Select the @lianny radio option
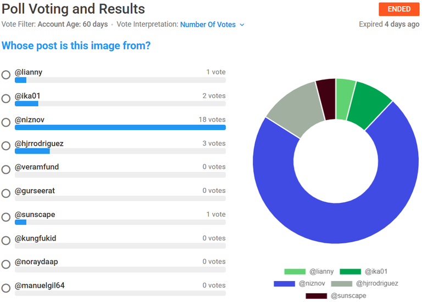Screen dimensions: 422x302 [x=6, y=75]
